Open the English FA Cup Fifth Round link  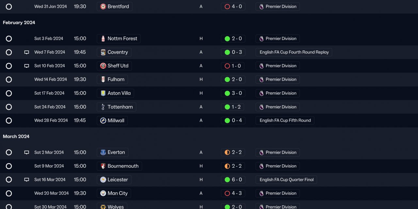click(x=285, y=120)
